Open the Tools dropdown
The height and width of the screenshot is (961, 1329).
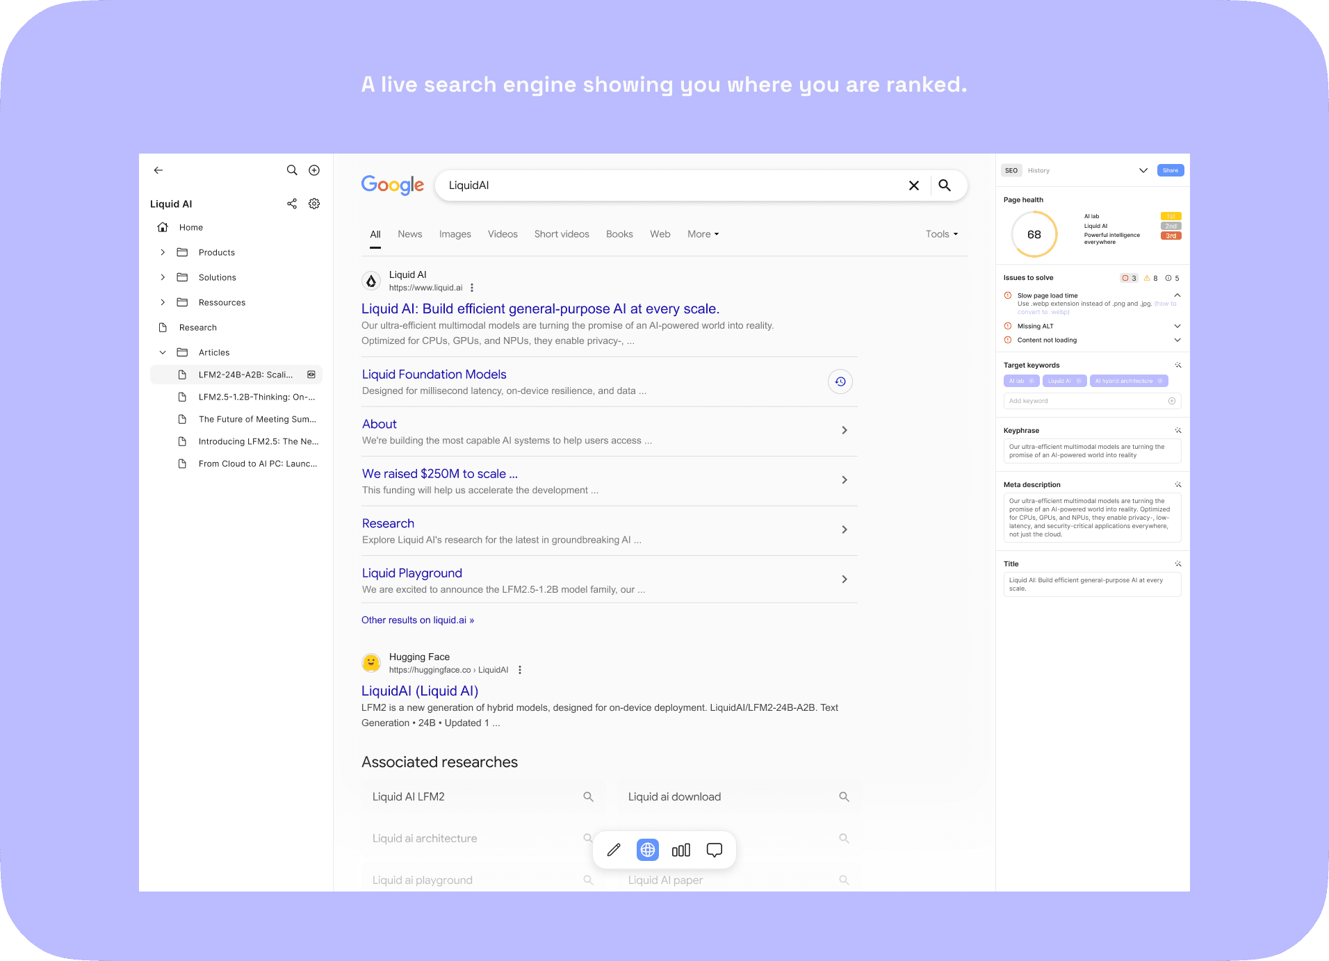[942, 234]
